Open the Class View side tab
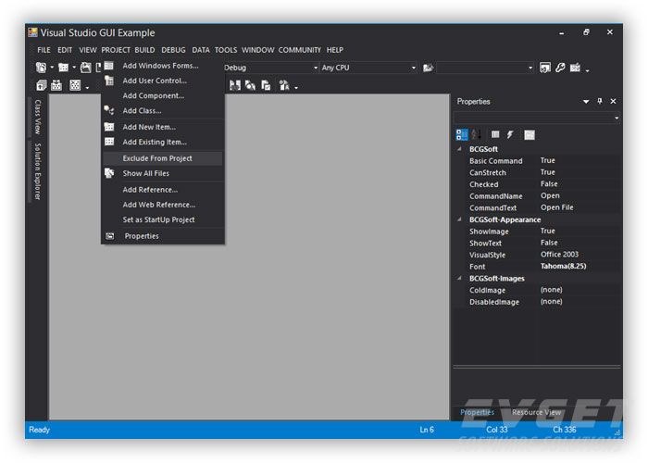This screenshot has height=463, width=648. pos(38,117)
